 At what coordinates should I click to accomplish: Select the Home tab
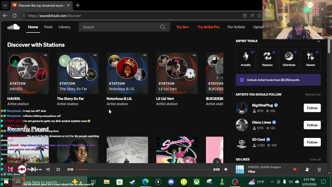click(x=33, y=27)
